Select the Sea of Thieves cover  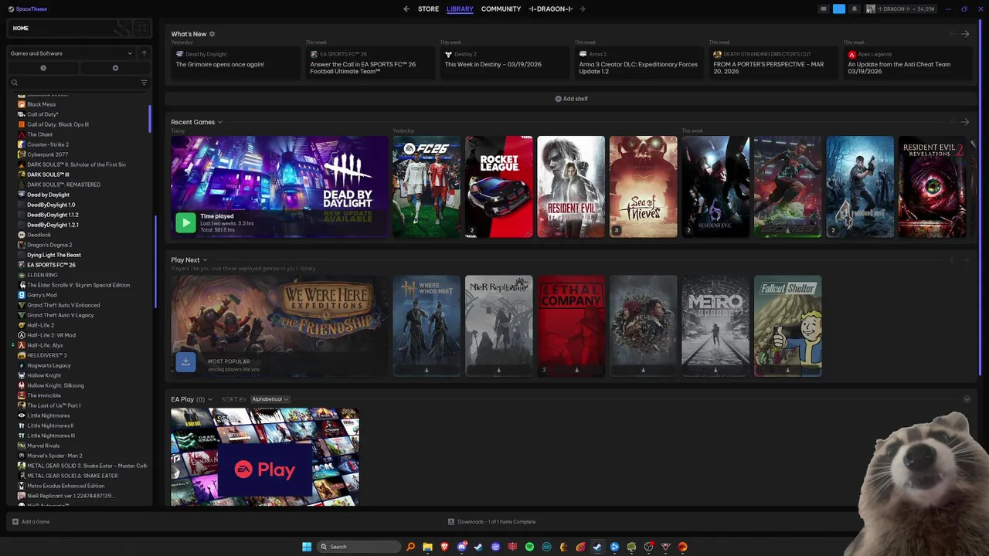pos(643,187)
